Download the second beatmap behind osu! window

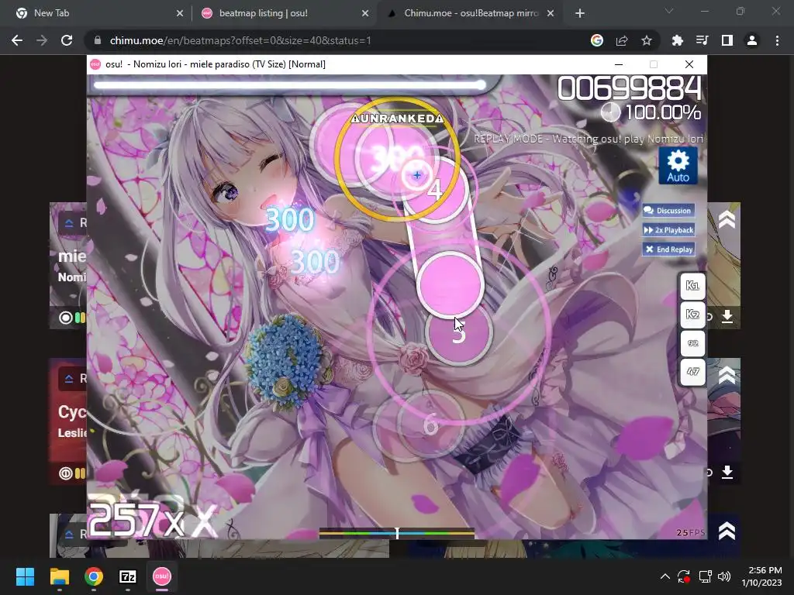point(727,472)
